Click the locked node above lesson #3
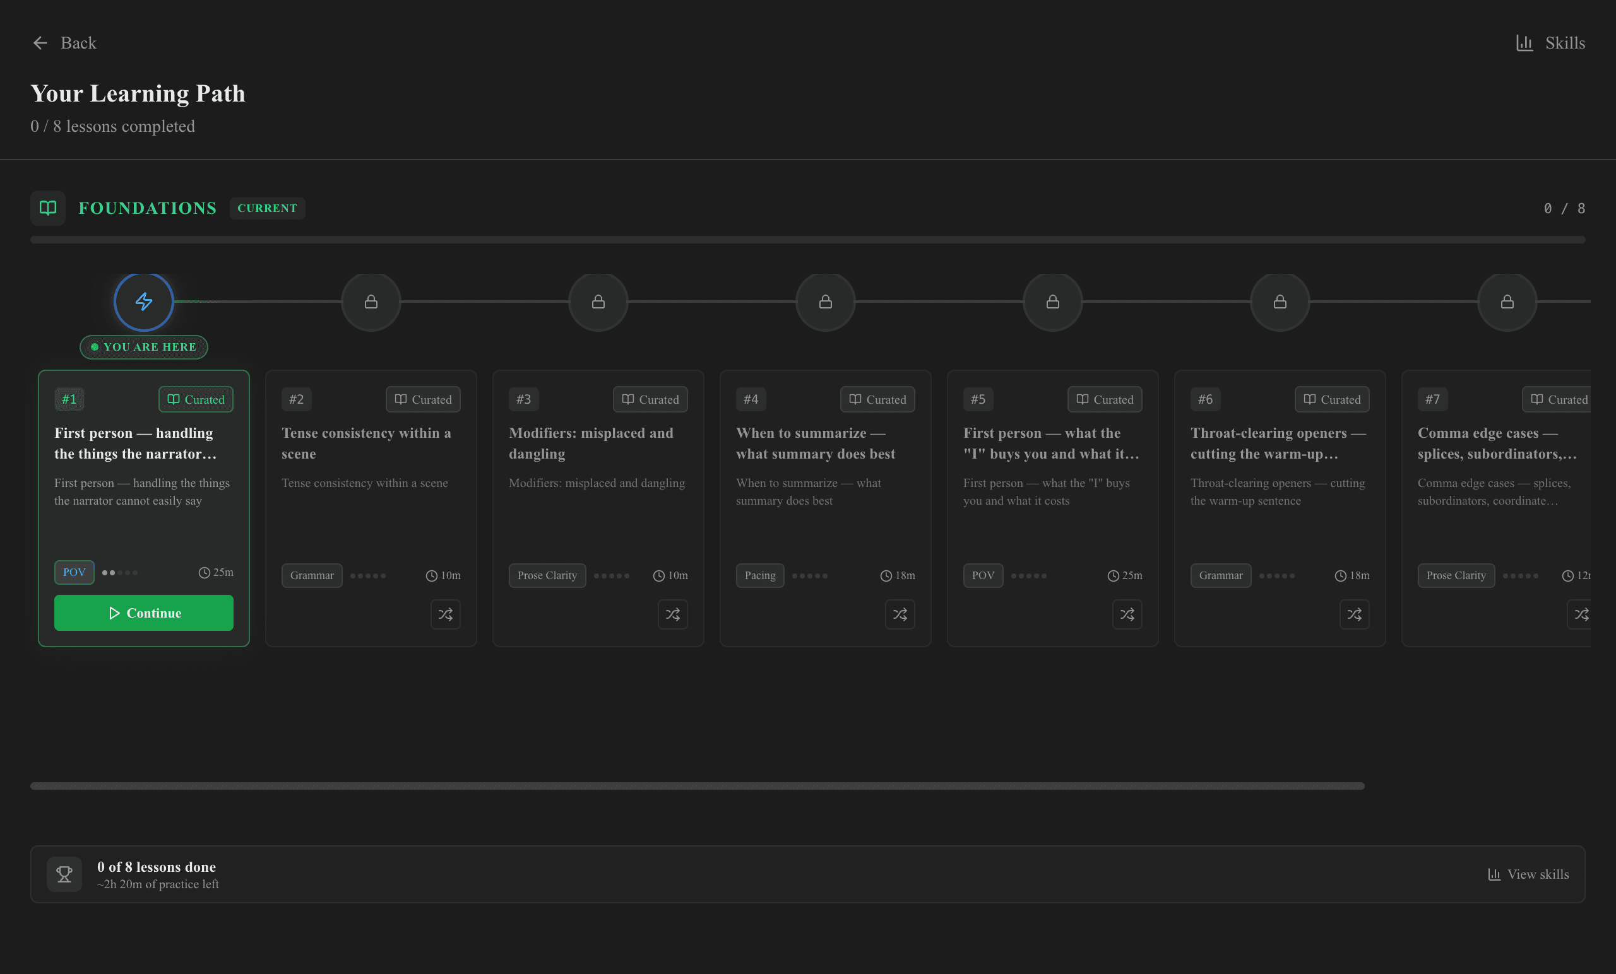The width and height of the screenshot is (1616, 974). [598, 302]
